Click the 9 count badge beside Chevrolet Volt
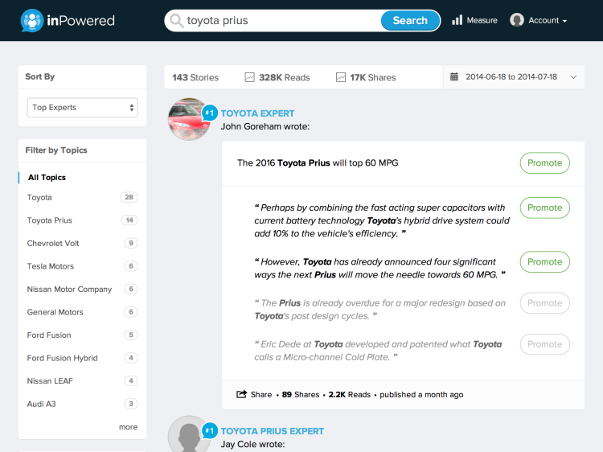 [x=131, y=243]
